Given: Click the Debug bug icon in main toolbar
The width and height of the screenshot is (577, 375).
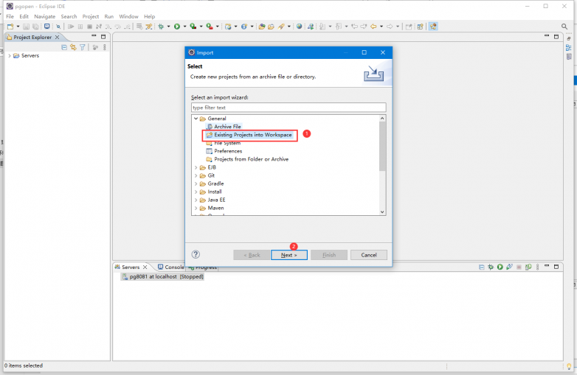Looking at the screenshot, I should [160, 27].
